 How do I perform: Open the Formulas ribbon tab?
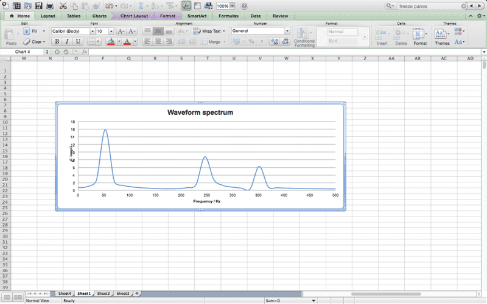tap(229, 16)
